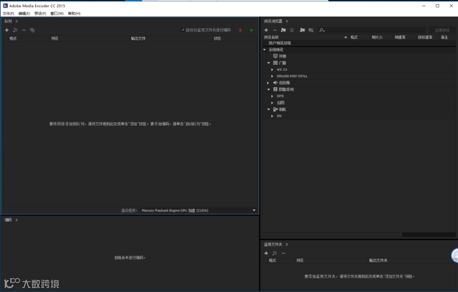Remove queue item with minus icon
Viewport: 458px width, 292px height.
click(24, 30)
